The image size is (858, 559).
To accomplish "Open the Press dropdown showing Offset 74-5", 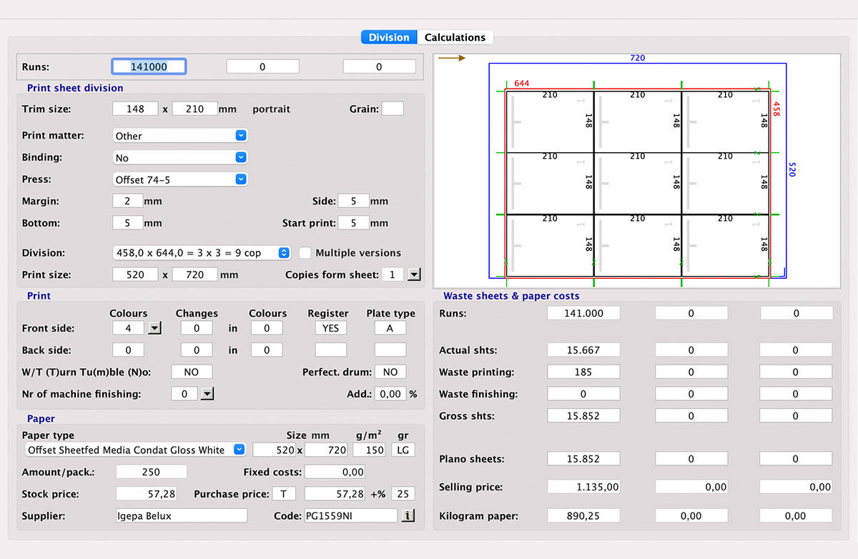I will [x=181, y=179].
